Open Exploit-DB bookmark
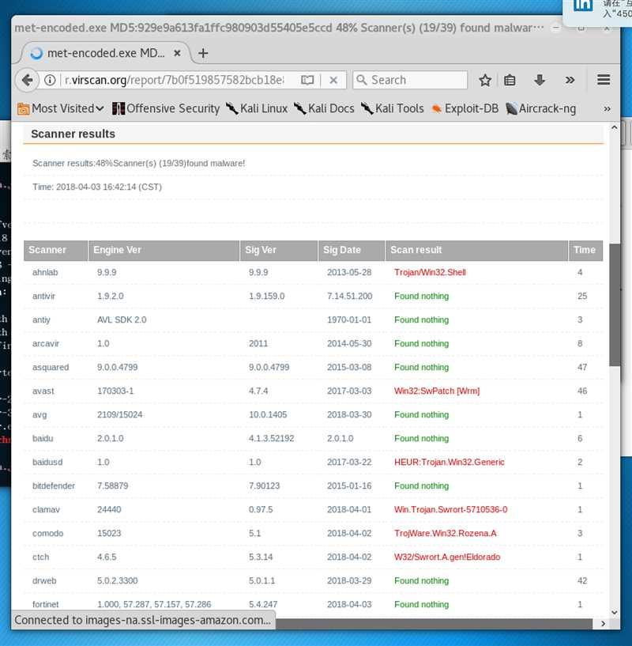This screenshot has height=646, width=632. point(465,108)
